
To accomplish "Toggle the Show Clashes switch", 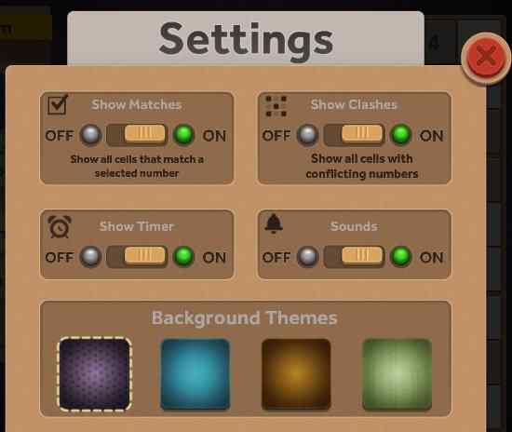I will [x=355, y=134].
